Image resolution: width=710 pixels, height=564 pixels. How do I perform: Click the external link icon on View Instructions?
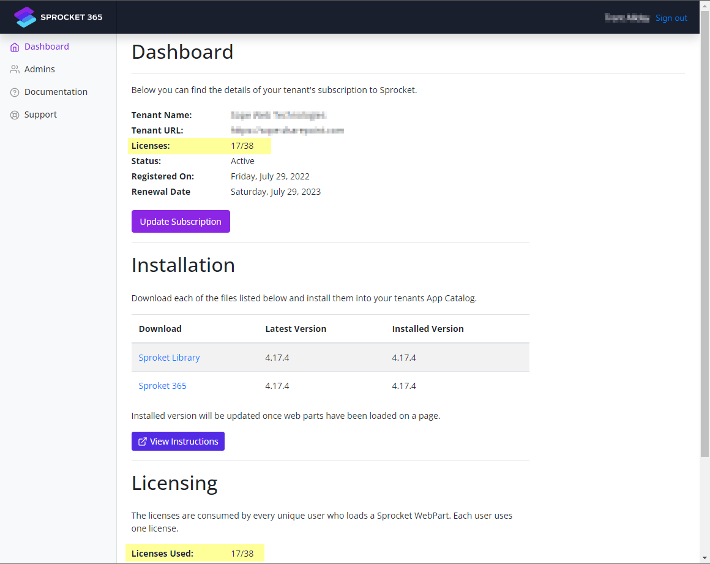[x=143, y=442]
